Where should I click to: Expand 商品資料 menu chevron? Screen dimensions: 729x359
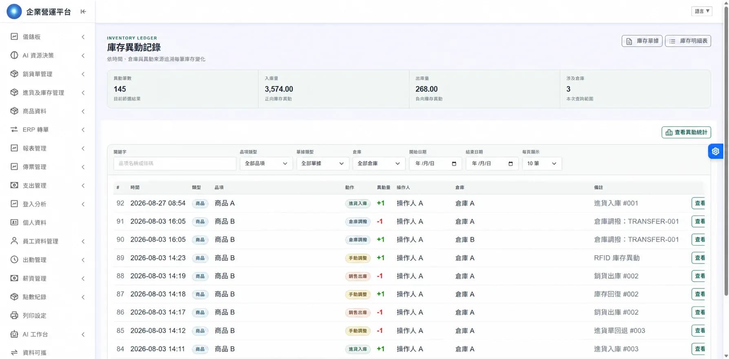coord(83,111)
